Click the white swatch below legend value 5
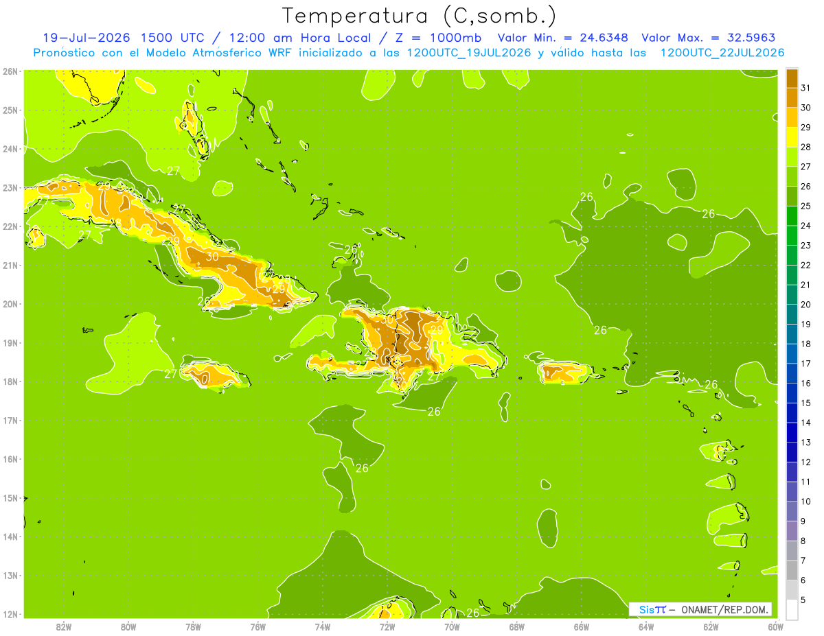Viewport: 824px width, 636px height. click(792, 609)
